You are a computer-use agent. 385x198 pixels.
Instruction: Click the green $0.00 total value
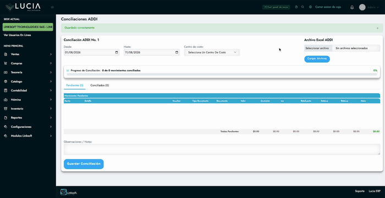point(376,132)
